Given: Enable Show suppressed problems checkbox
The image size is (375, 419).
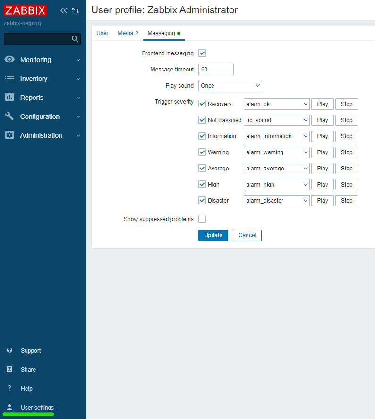Looking at the screenshot, I should [x=202, y=219].
